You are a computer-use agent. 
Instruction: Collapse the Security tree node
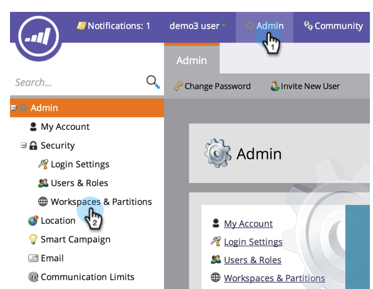(x=23, y=145)
